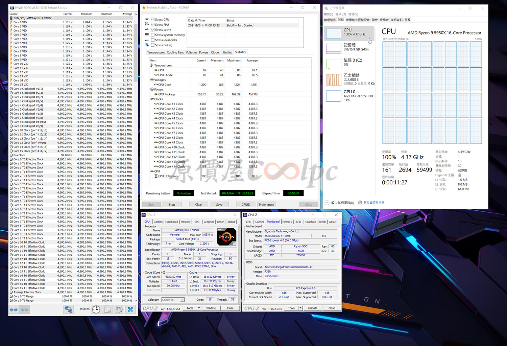Viewport: 507px width, 346px height.
Task: Click HWiNFO expand-columns blue arrows button
Action: tap(14, 309)
